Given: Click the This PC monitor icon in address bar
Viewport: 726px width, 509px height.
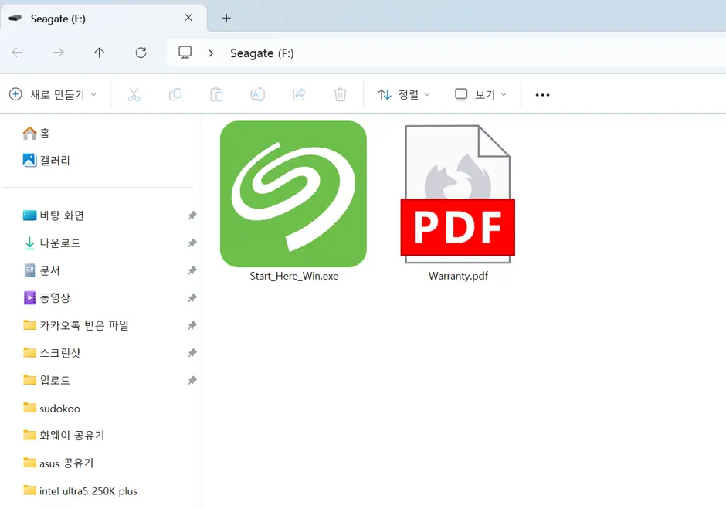Looking at the screenshot, I should (185, 53).
